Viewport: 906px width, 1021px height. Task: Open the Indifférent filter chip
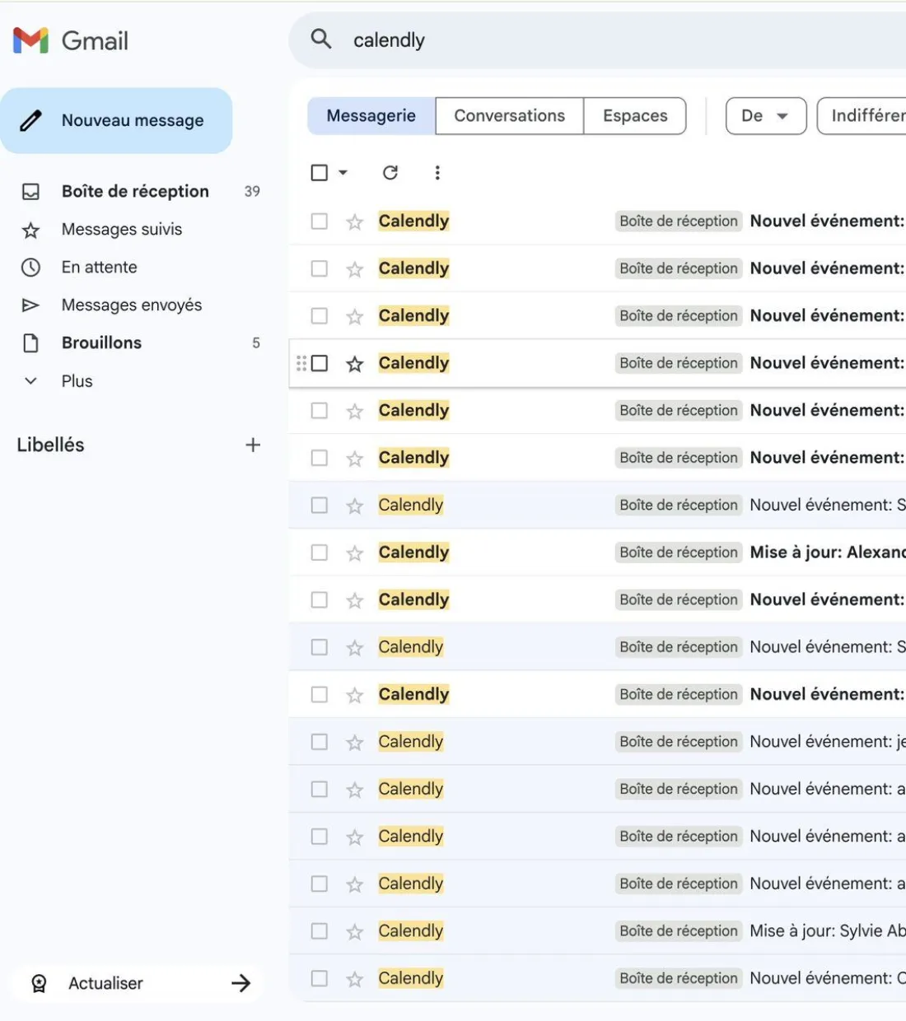coord(862,116)
